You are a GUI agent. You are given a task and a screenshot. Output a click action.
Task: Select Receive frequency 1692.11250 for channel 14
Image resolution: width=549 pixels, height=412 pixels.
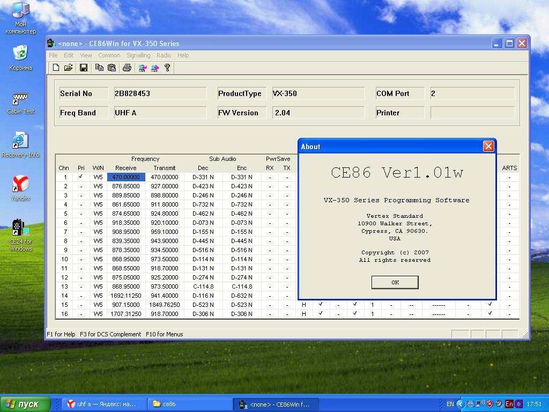coord(126,296)
